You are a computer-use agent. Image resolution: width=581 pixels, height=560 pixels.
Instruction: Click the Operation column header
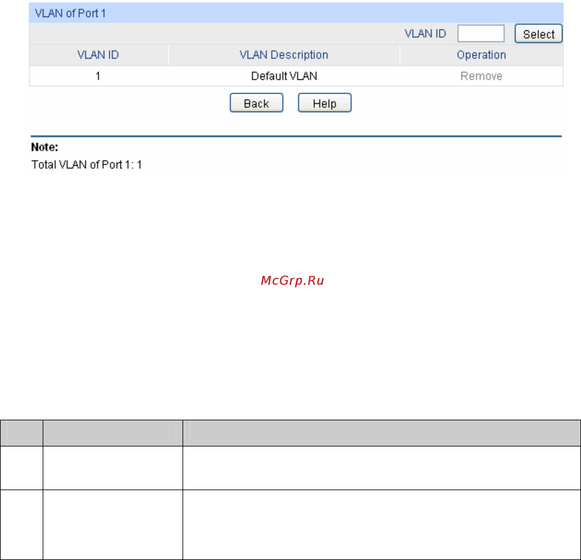[x=481, y=55]
